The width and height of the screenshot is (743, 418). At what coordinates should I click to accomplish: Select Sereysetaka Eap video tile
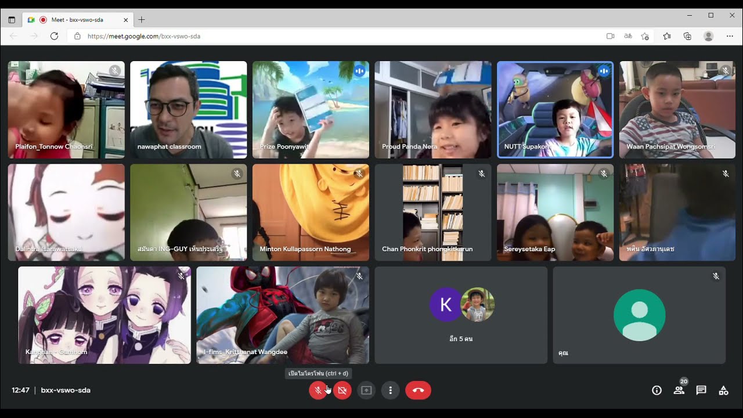556,212
